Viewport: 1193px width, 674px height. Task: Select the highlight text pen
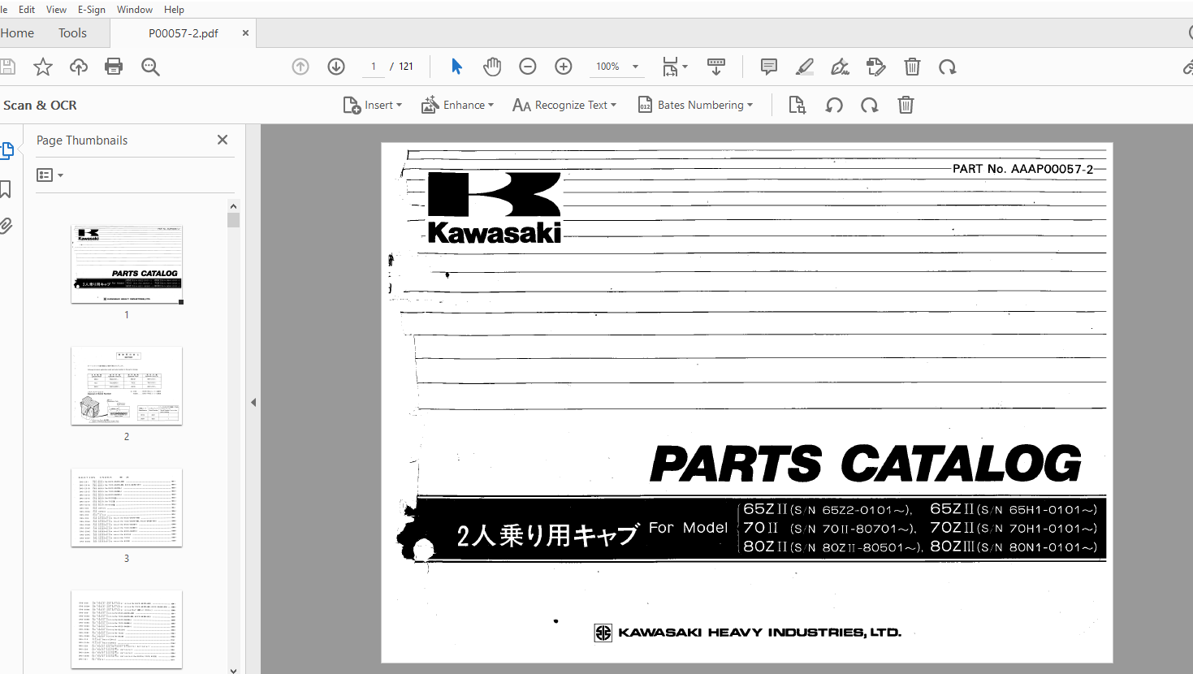click(805, 67)
